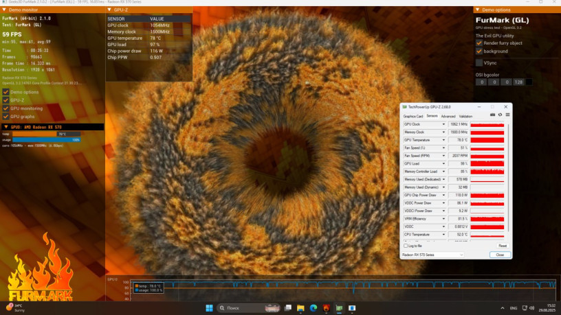Click the 59 FPS readout
561x315 pixels.
(x=12, y=34)
